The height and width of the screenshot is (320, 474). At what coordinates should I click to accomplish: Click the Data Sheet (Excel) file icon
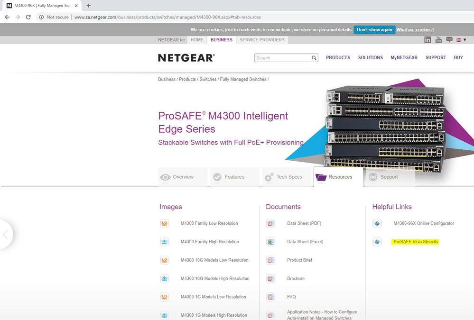(x=270, y=242)
